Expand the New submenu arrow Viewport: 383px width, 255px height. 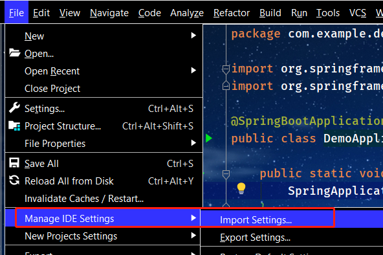click(193, 36)
